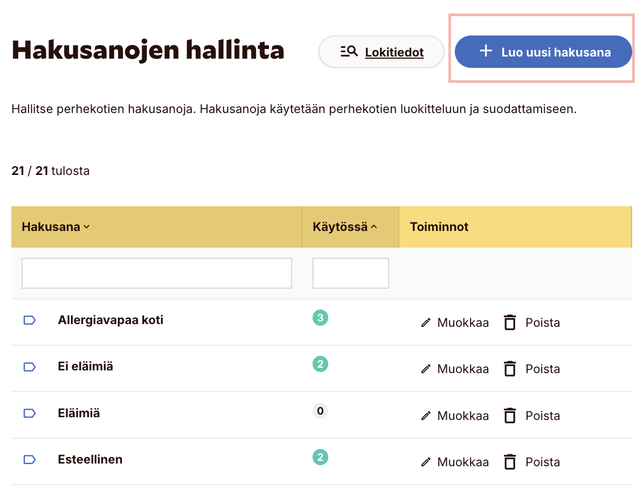This screenshot has width=637, height=491.
Task: Click the tag icon beside Allergiavapaa koti
Action: point(30,320)
